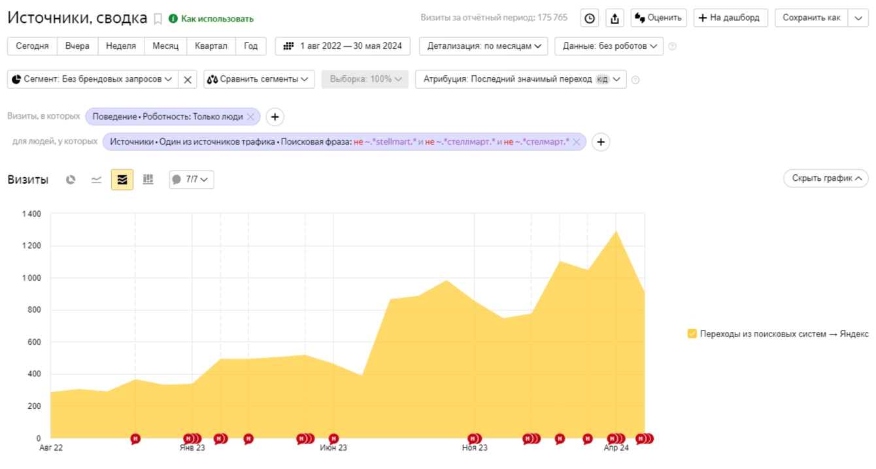This screenshot has height=469, width=876.
Task: Switch to column chart view icon
Action: pyautogui.click(x=148, y=180)
